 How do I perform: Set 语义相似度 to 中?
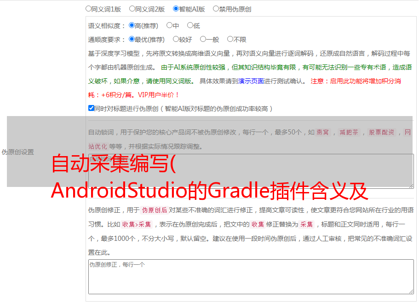pyautogui.click(x=169, y=25)
